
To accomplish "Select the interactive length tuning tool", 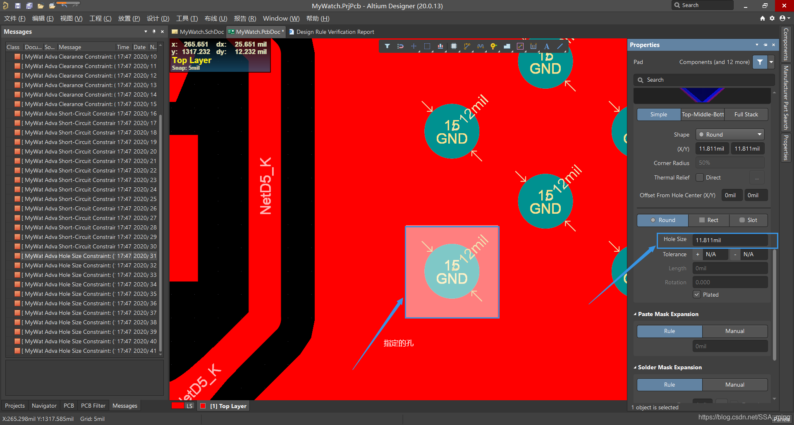I will point(480,46).
